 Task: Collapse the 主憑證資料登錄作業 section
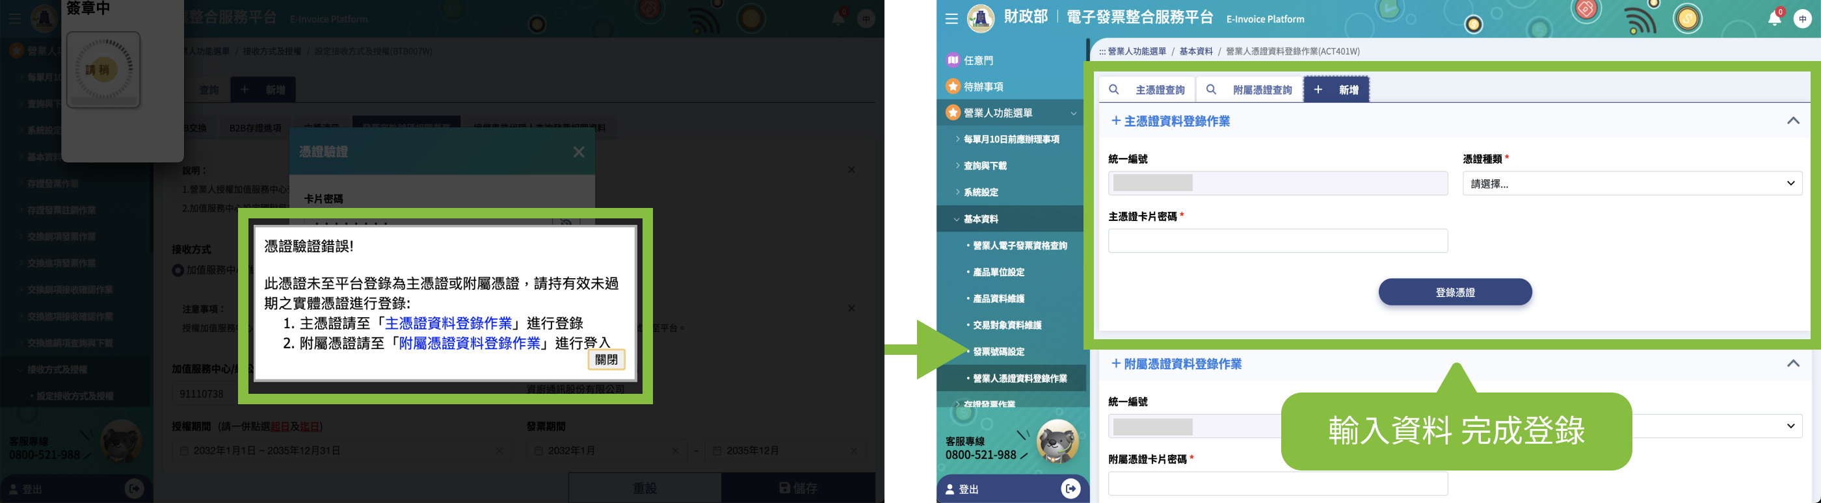coord(1793,121)
